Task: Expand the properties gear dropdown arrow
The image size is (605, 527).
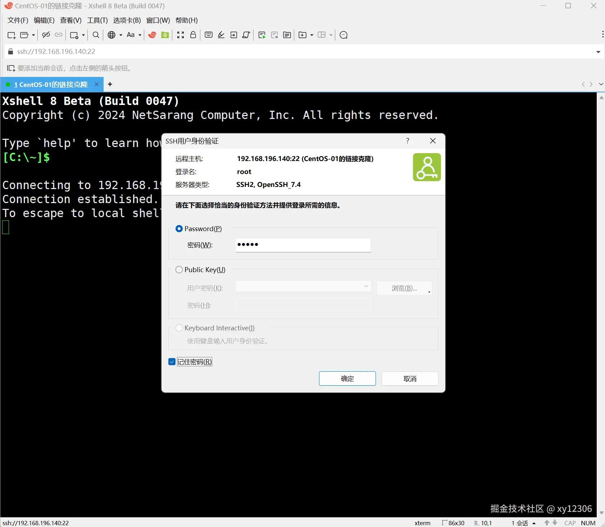Action: [x=83, y=35]
